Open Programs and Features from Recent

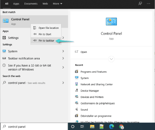(x=94, y=72)
